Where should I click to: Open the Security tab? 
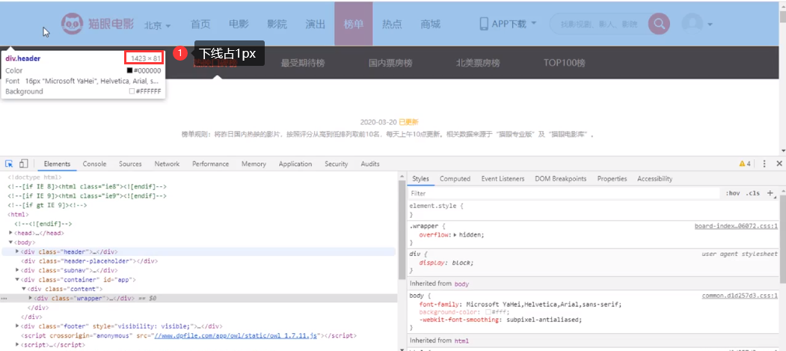pyautogui.click(x=337, y=164)
